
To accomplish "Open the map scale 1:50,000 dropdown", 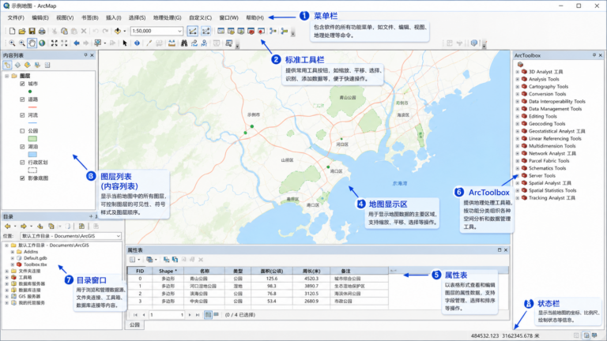I will 179,31.
